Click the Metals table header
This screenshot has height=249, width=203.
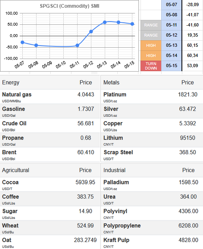pyautogui.click(x=111, y=83)
